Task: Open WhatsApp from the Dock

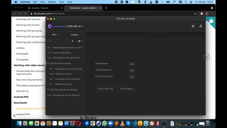Action: (x=105, y=123)
